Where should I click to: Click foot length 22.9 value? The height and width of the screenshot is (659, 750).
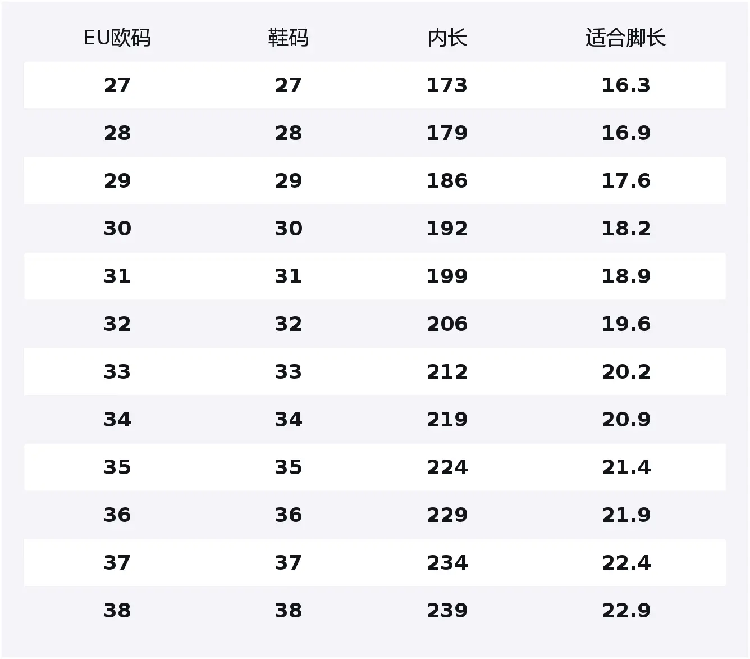(x=625, y=611)
